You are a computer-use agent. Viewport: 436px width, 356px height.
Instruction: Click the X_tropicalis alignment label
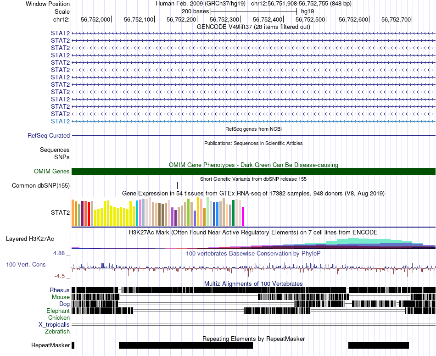[x=54, y=325]
